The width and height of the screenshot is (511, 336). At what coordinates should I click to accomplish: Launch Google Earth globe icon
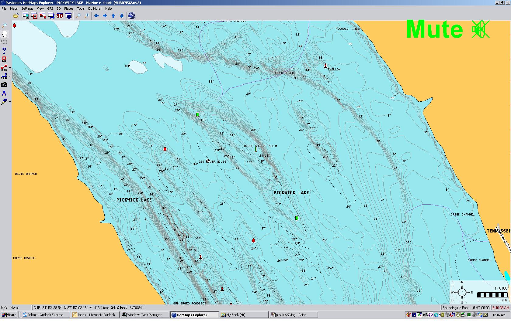click(x=132, y=16)
